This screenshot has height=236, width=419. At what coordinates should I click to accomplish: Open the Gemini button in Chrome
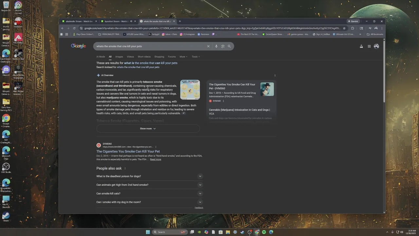pyautogui.click(x=353, y=21)
